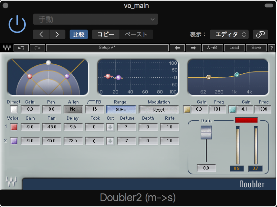Image resolution: width=277 pixels, height=207 pixels.
Task: Open the Oct dropdown for Voice 2
Action: 110,141
